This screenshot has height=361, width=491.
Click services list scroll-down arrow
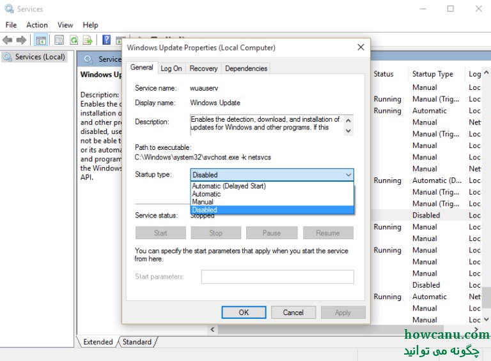click(x=487, y=319)
